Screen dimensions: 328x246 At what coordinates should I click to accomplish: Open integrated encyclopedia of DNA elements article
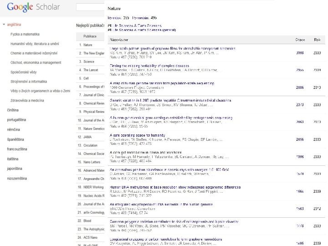161,205
